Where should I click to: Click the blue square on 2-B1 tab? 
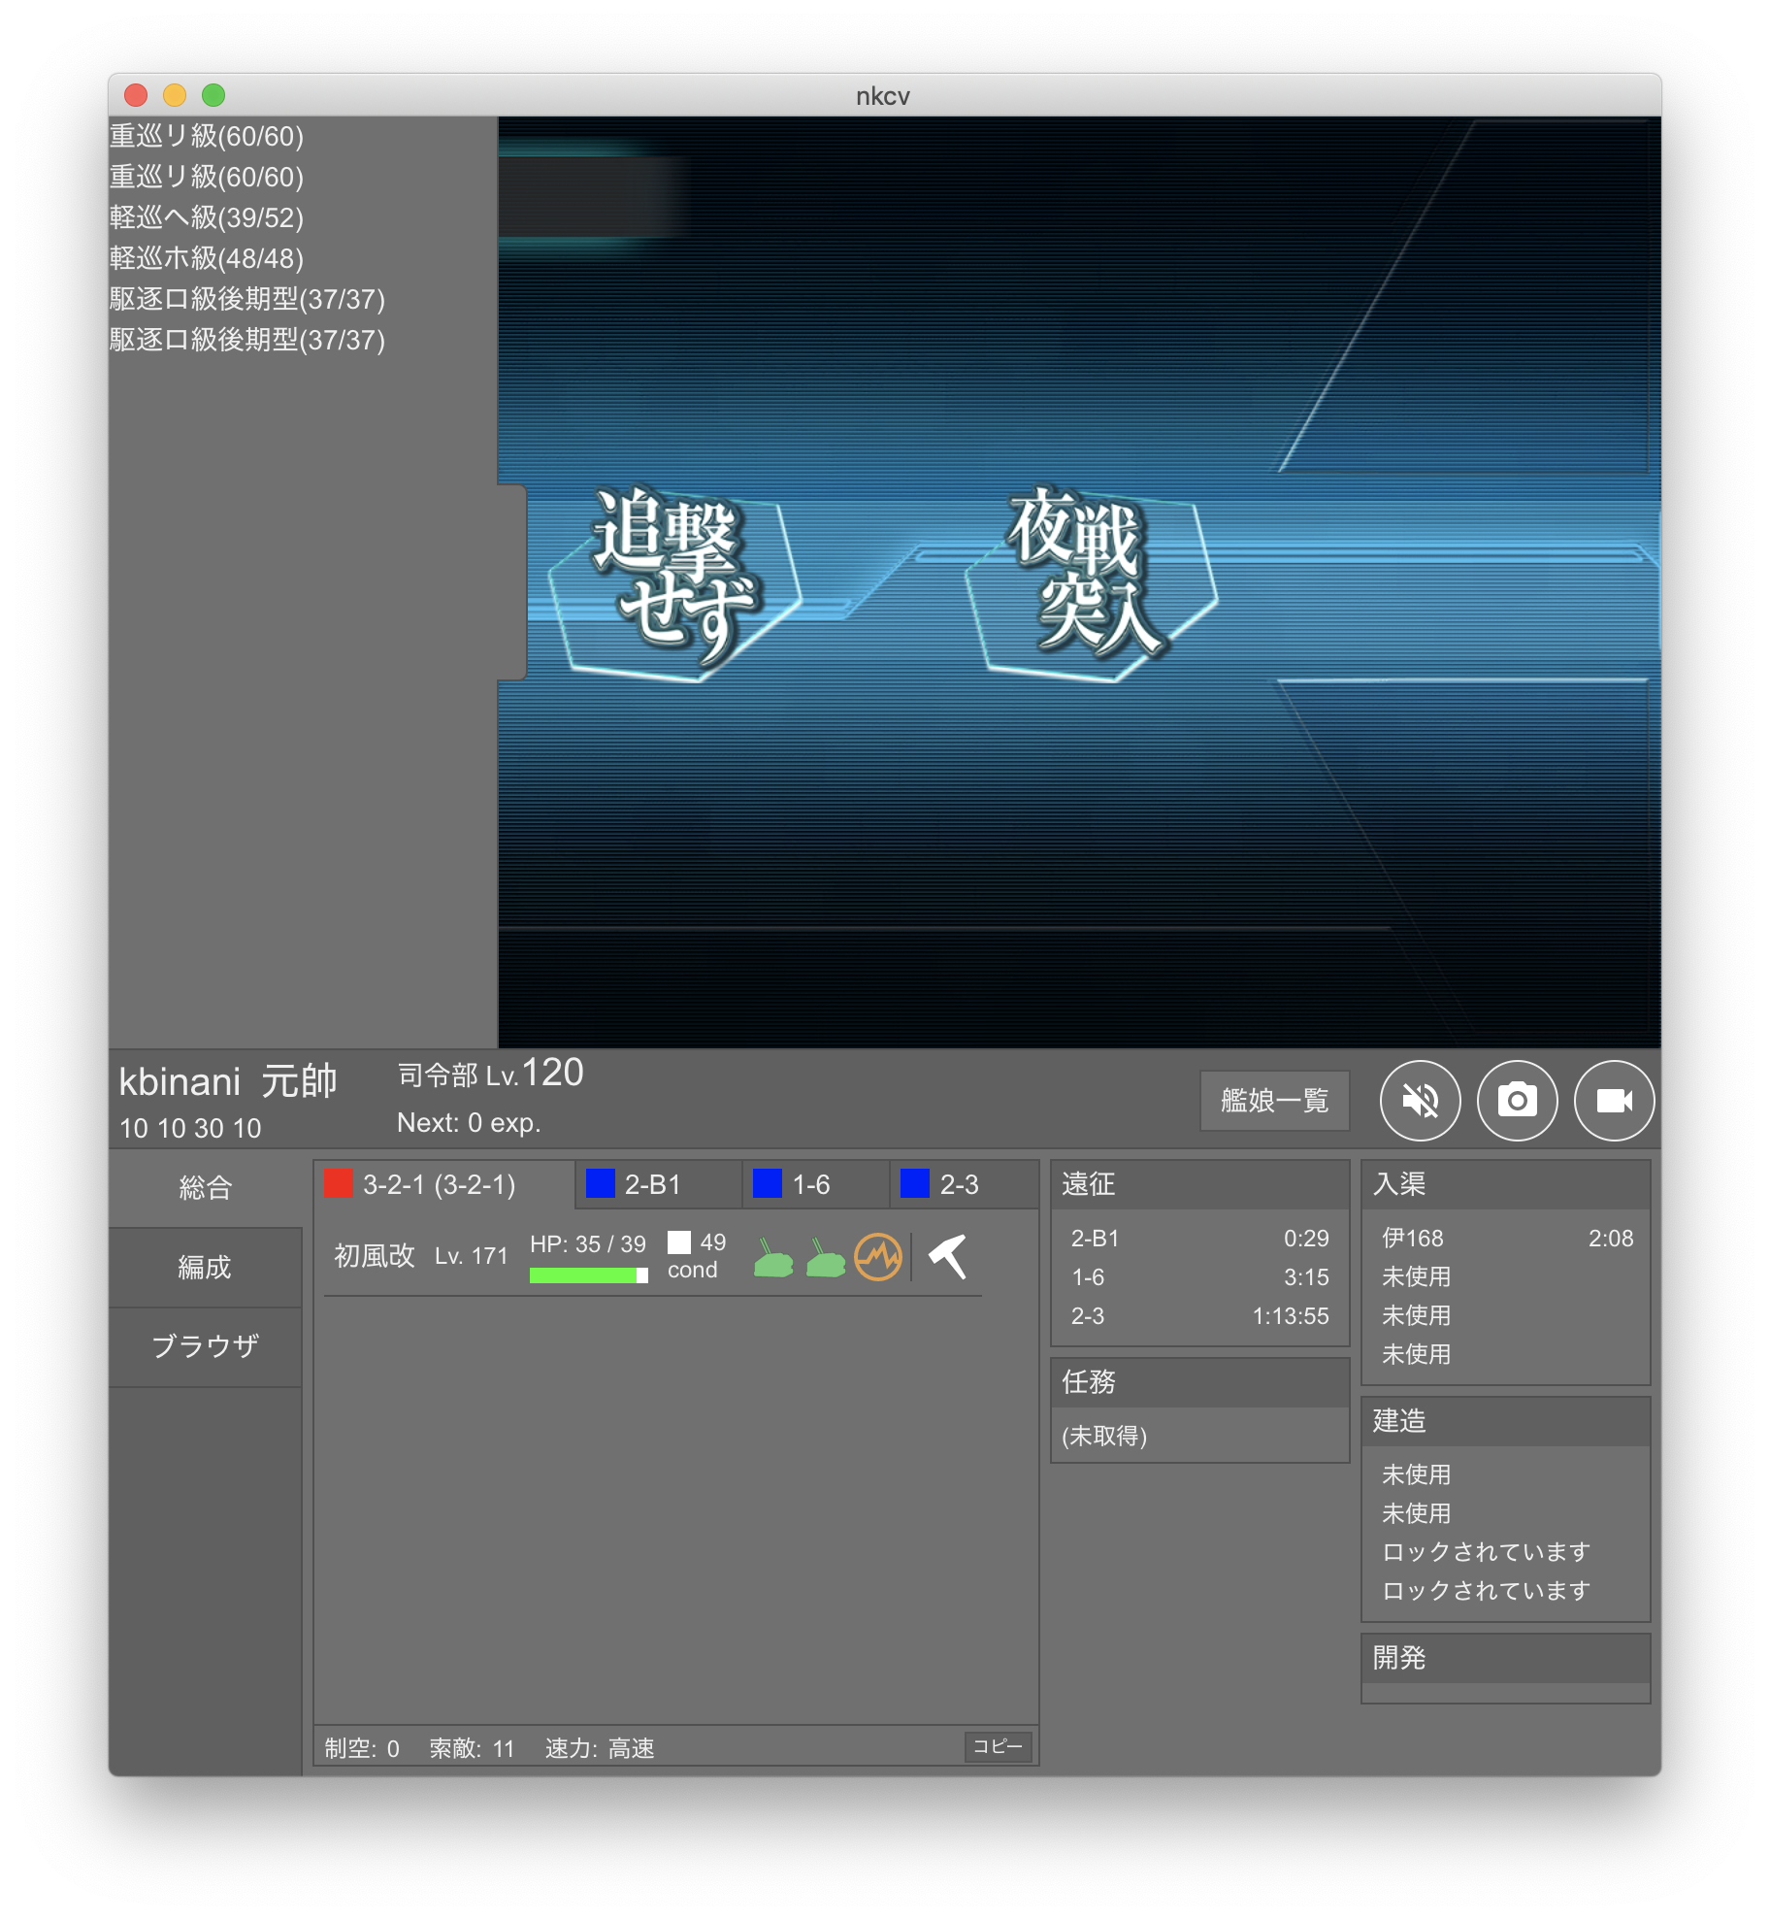[x=600, y=1183]
